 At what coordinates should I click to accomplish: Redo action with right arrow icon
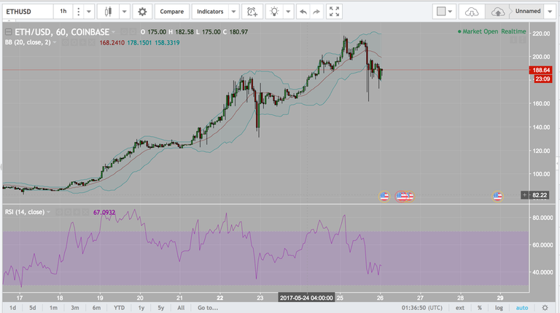tap(316, 12)
